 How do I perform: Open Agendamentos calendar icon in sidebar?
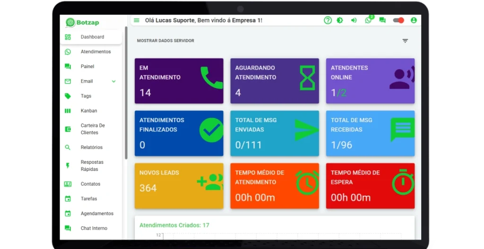[x=68, y=214]
